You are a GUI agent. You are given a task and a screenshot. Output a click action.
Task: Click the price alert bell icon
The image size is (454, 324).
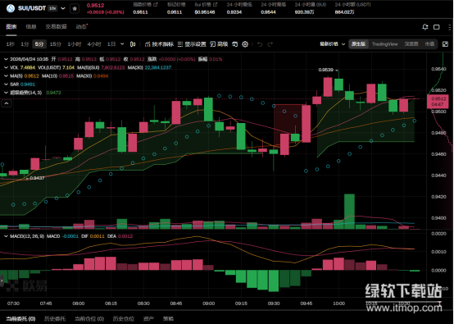pyautogui.click(x=425, y=27)
